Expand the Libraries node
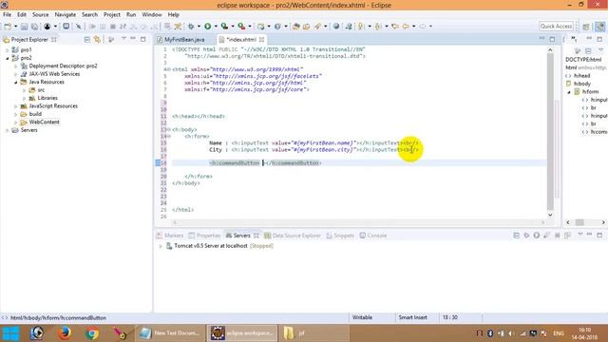 [24, 99]
